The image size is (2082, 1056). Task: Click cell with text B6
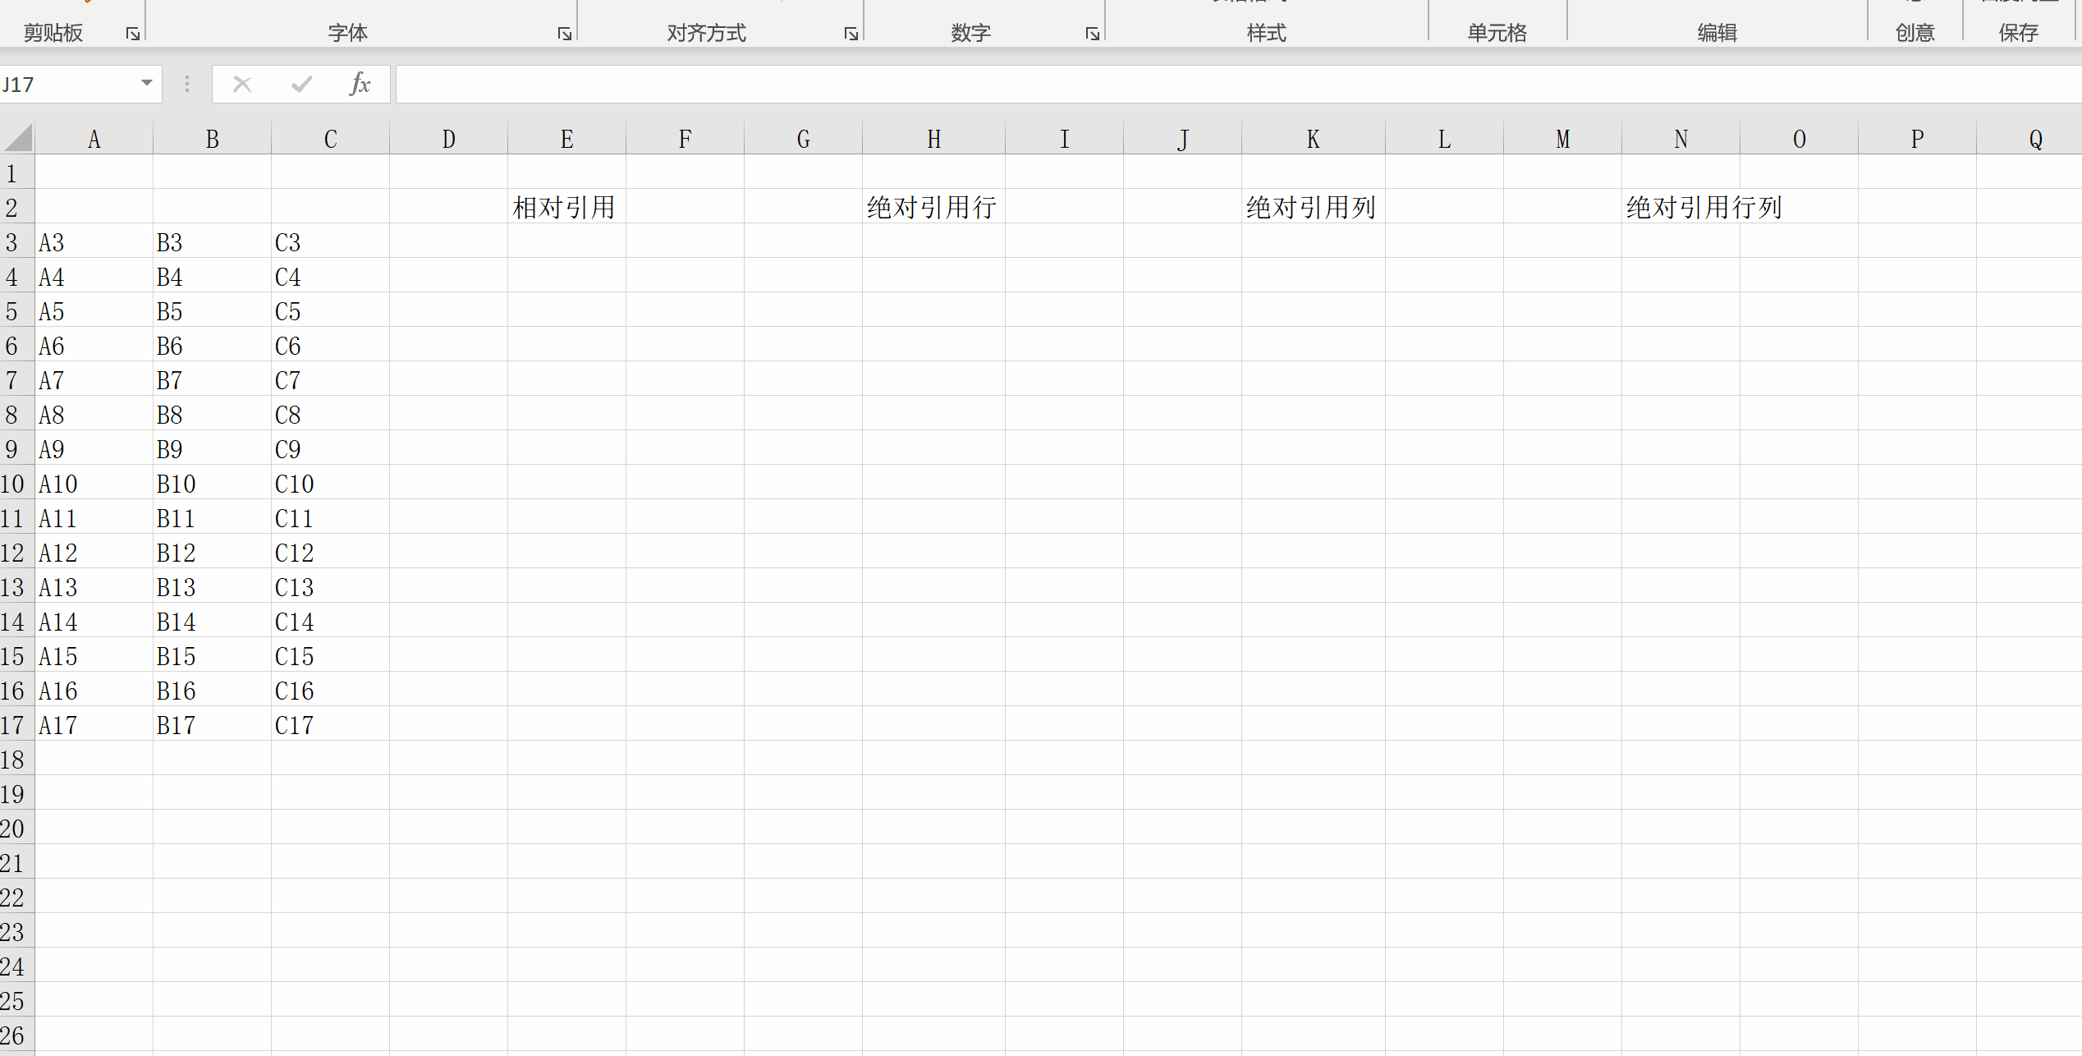(212, 346)
